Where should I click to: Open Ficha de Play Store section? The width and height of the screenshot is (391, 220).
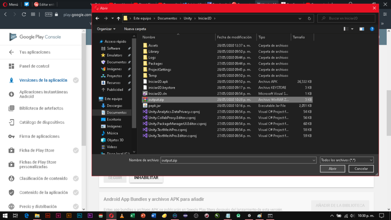click(x=37, y=150)
